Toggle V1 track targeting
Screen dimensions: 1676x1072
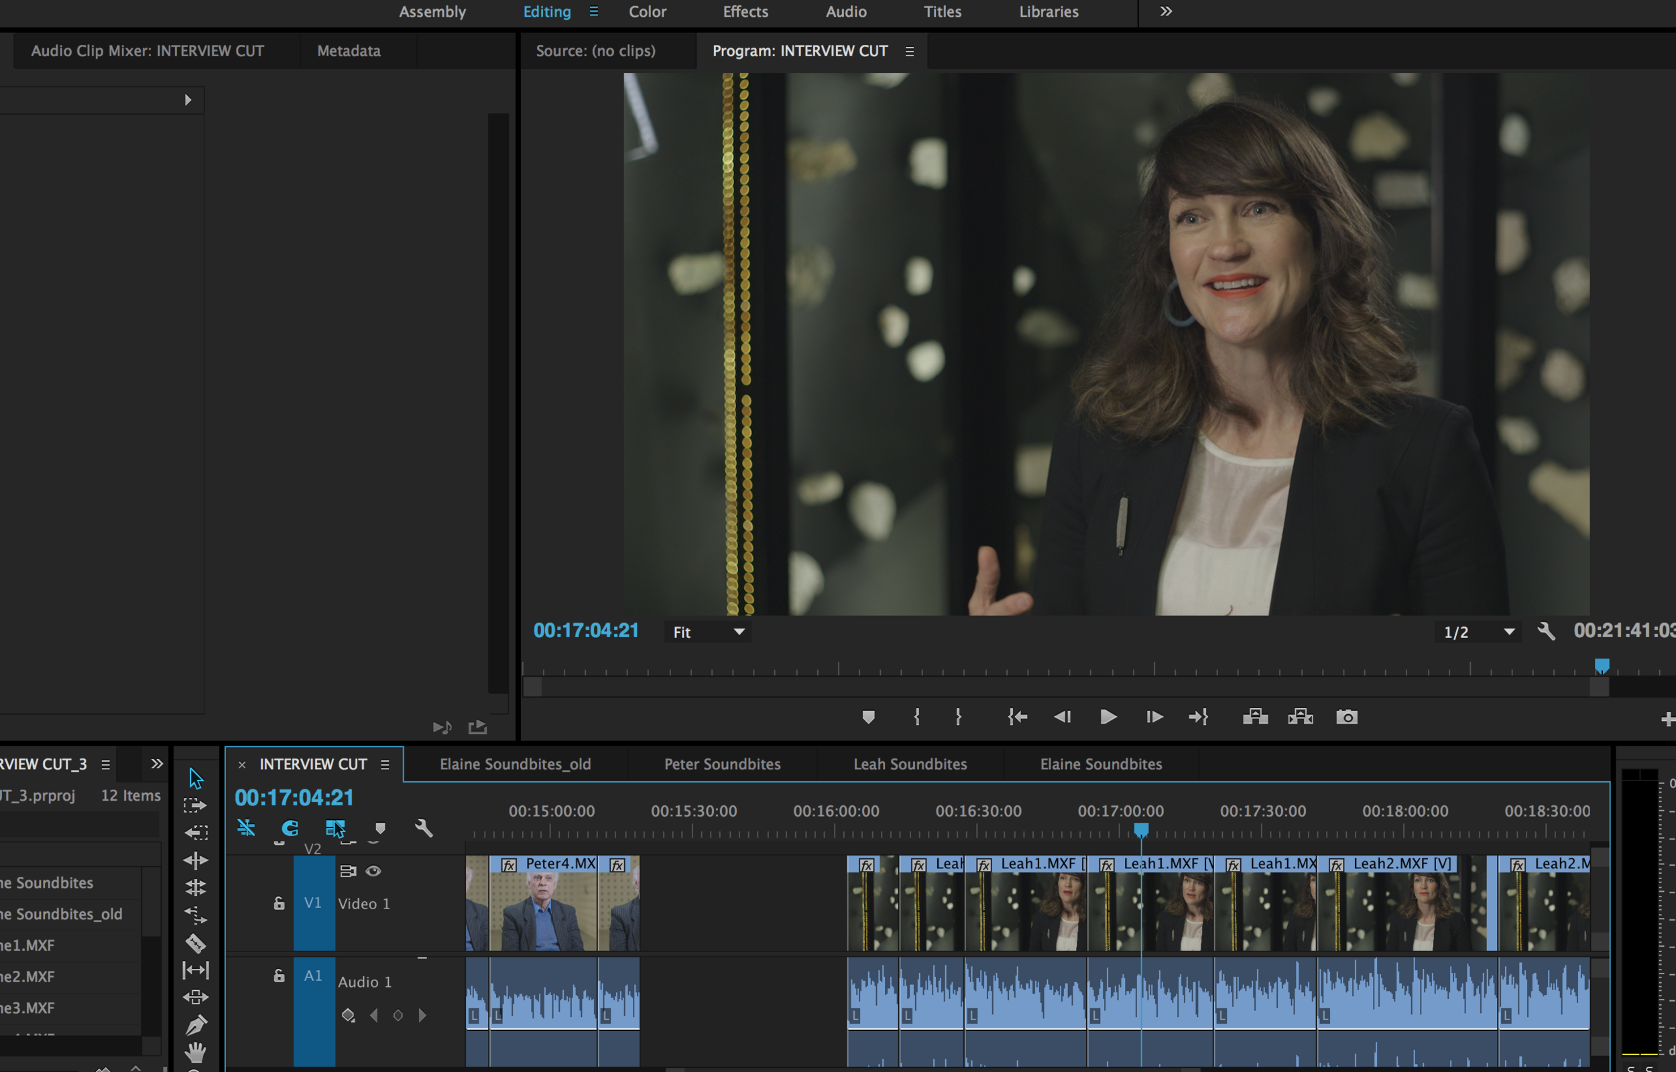tap(313, 903)
